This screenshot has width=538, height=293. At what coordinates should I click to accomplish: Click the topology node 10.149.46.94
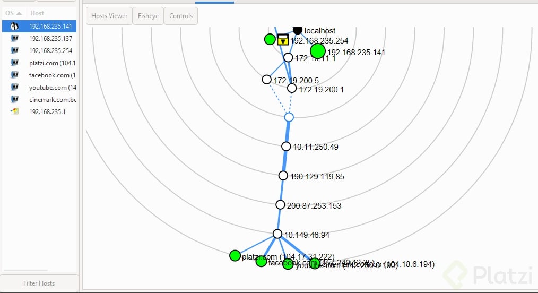pyautogui.click(x=277, y=234)
